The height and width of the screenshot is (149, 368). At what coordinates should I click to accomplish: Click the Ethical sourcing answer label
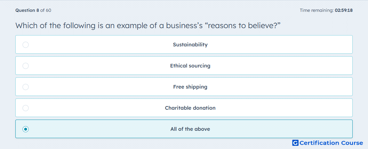coord(190,66)
